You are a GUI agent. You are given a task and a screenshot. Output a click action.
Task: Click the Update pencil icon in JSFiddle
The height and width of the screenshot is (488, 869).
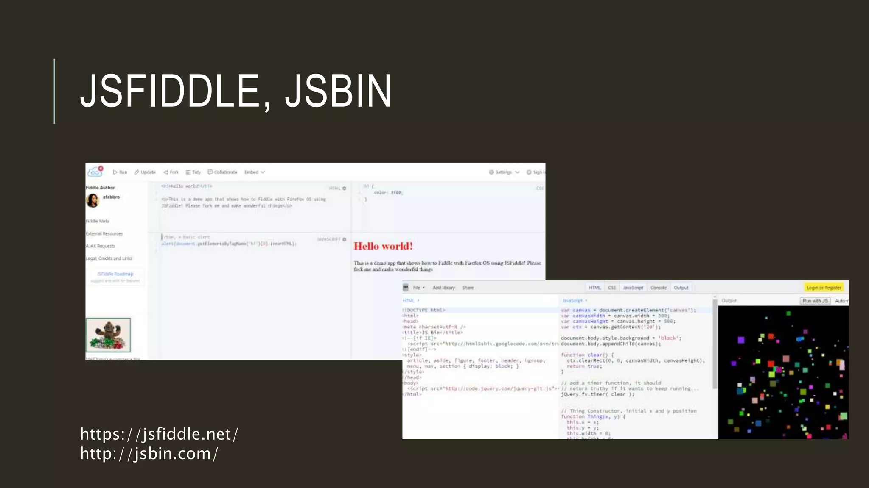click(137, 172)
